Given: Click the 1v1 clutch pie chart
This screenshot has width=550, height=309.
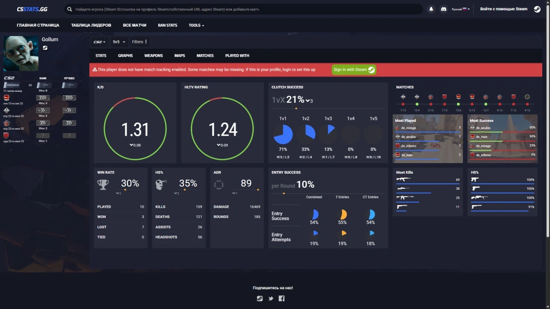Looking at the screenshot, I should (283, 134).
